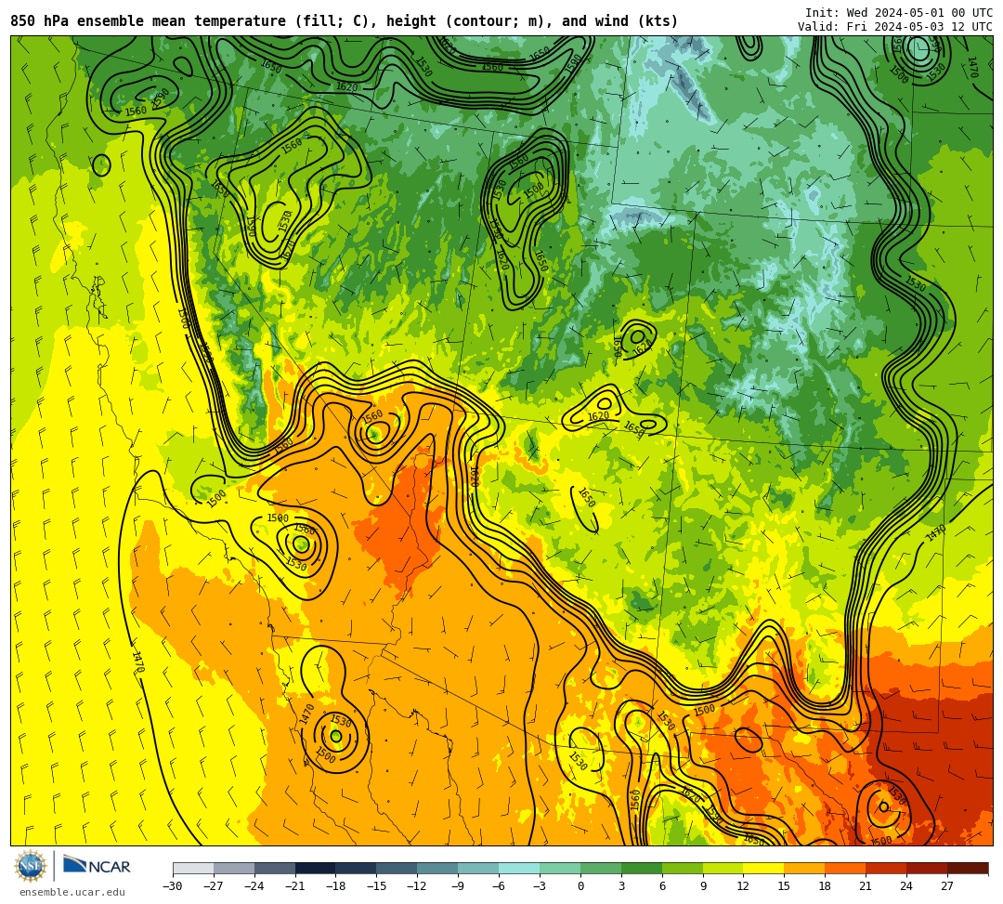Click the 0 colorbar tick label

(580, 886)
